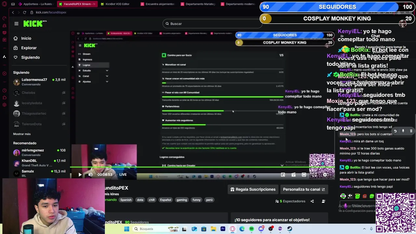Open Microsoft Edge from the taskbar

click(x=242, y=229)
